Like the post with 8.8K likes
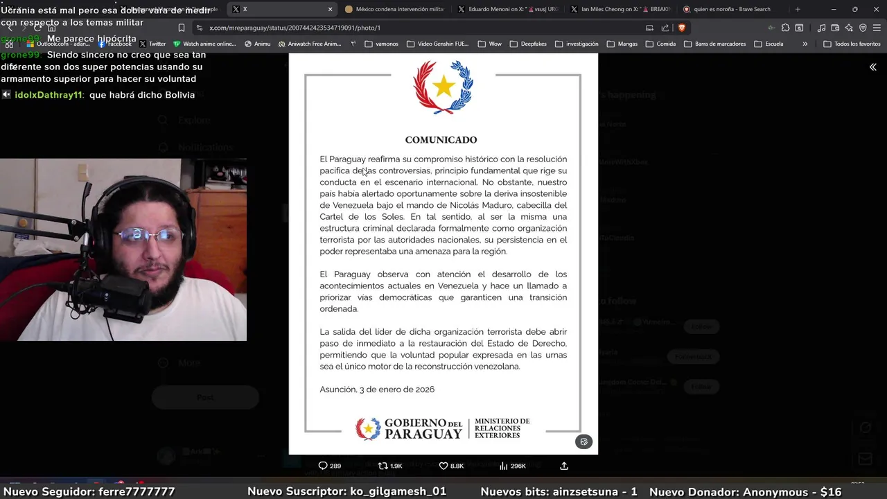The image size is (887, 499). tap(451, 466)
